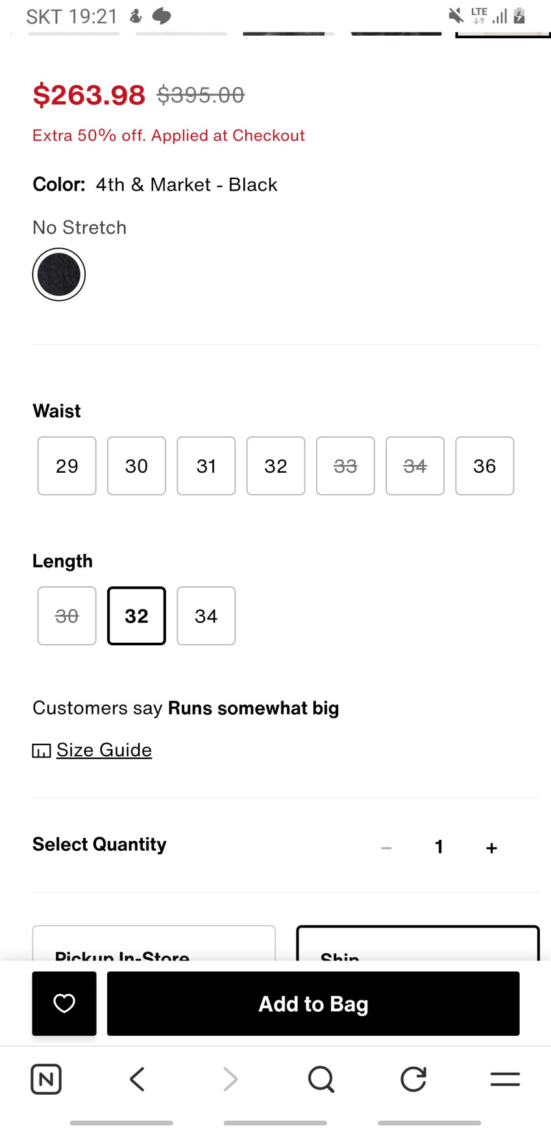
Task: Decrease quantity with the minus icon
Action: coord(387,848)
